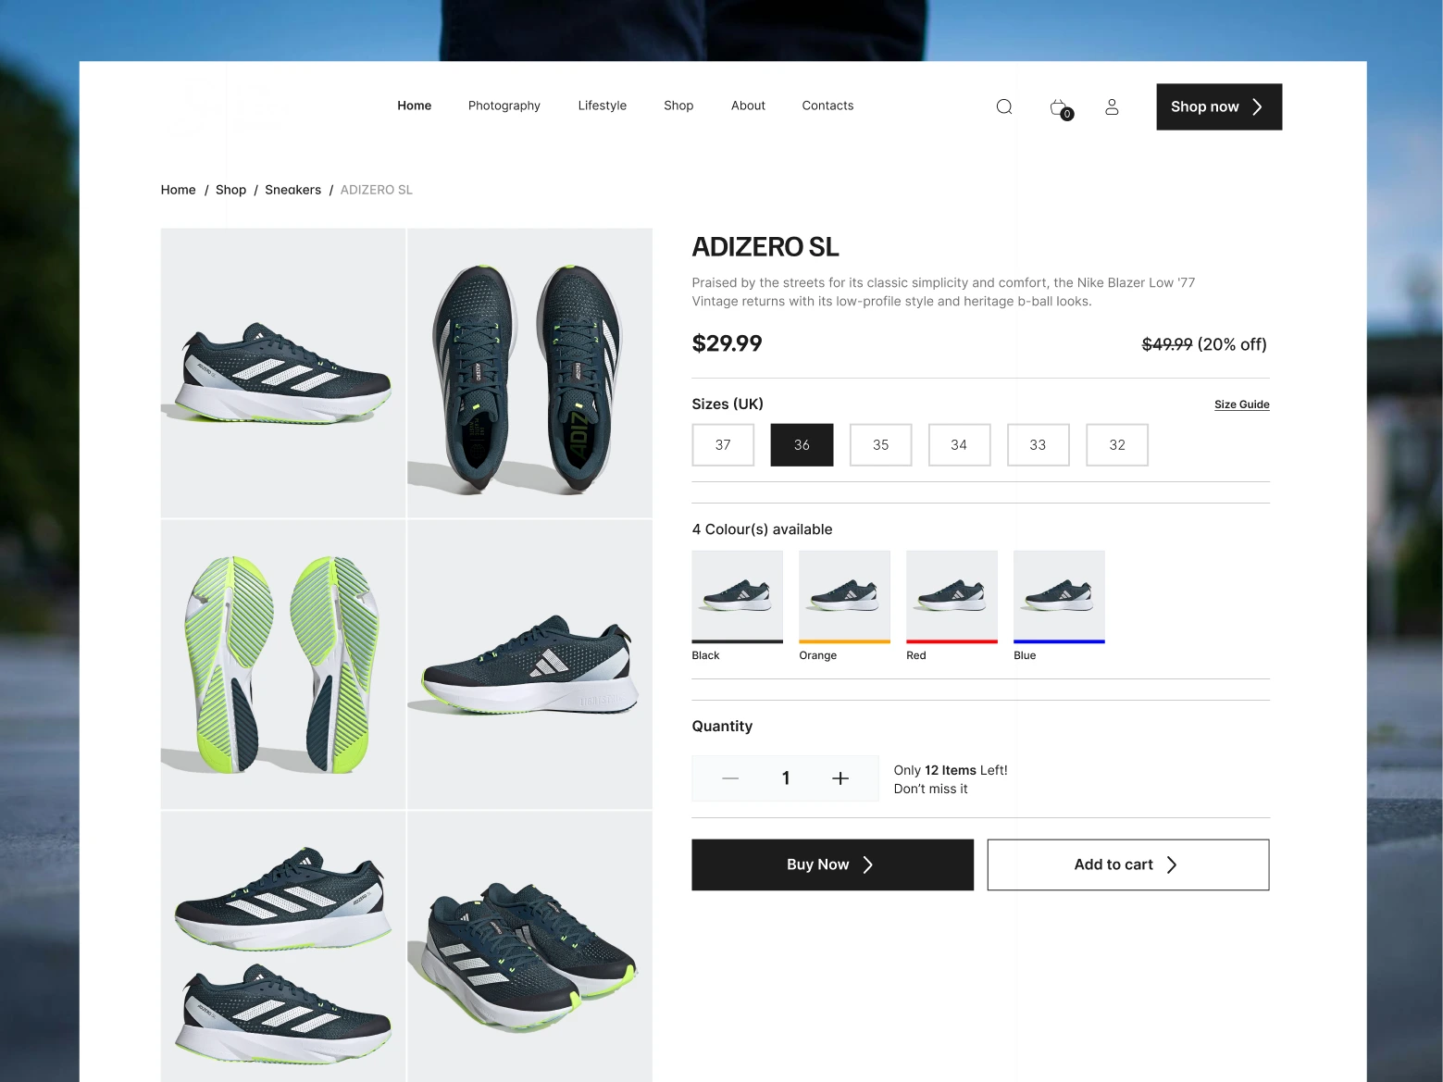
Task: Choose the Orange colour option
Action: point(844,605)
